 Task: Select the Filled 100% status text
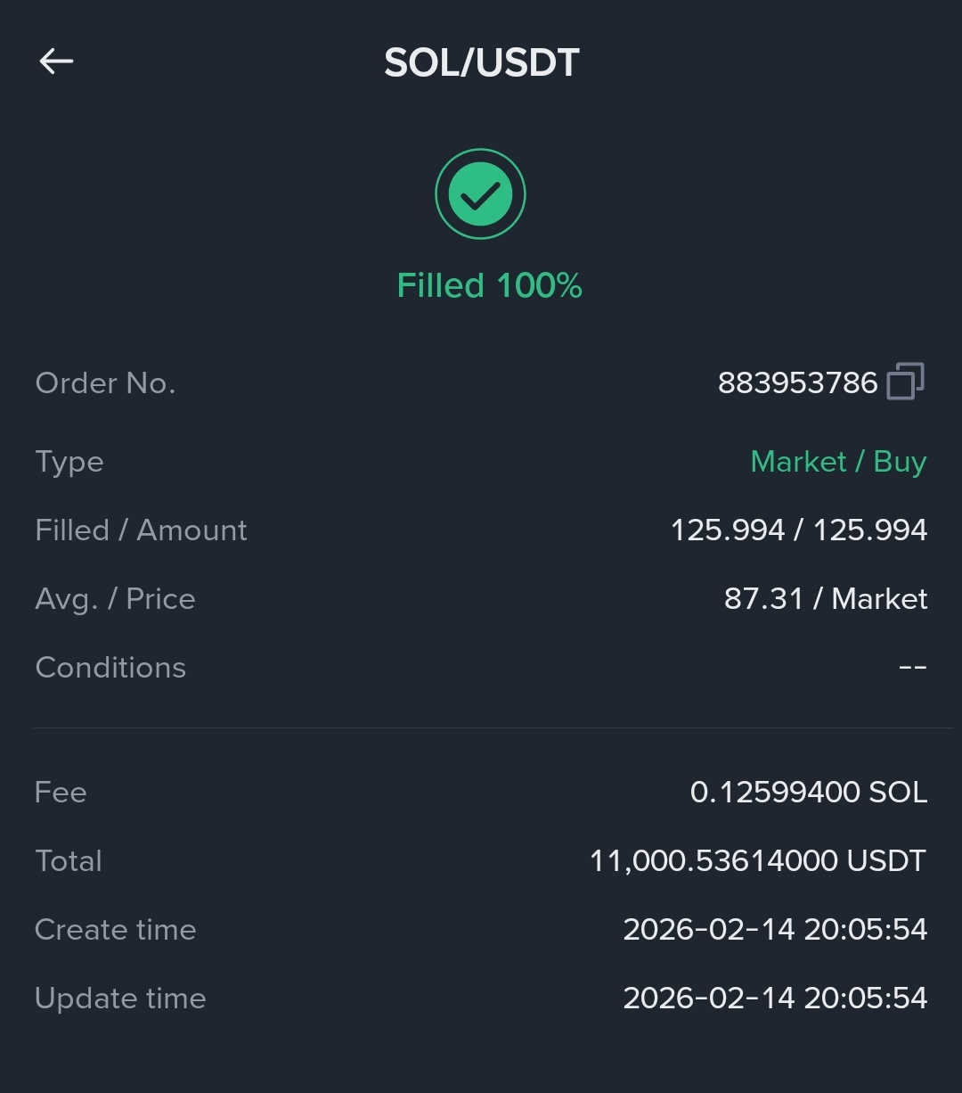click(489, 286)
